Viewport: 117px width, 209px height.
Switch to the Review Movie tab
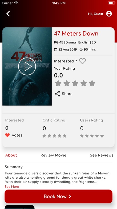coord(53,155)
